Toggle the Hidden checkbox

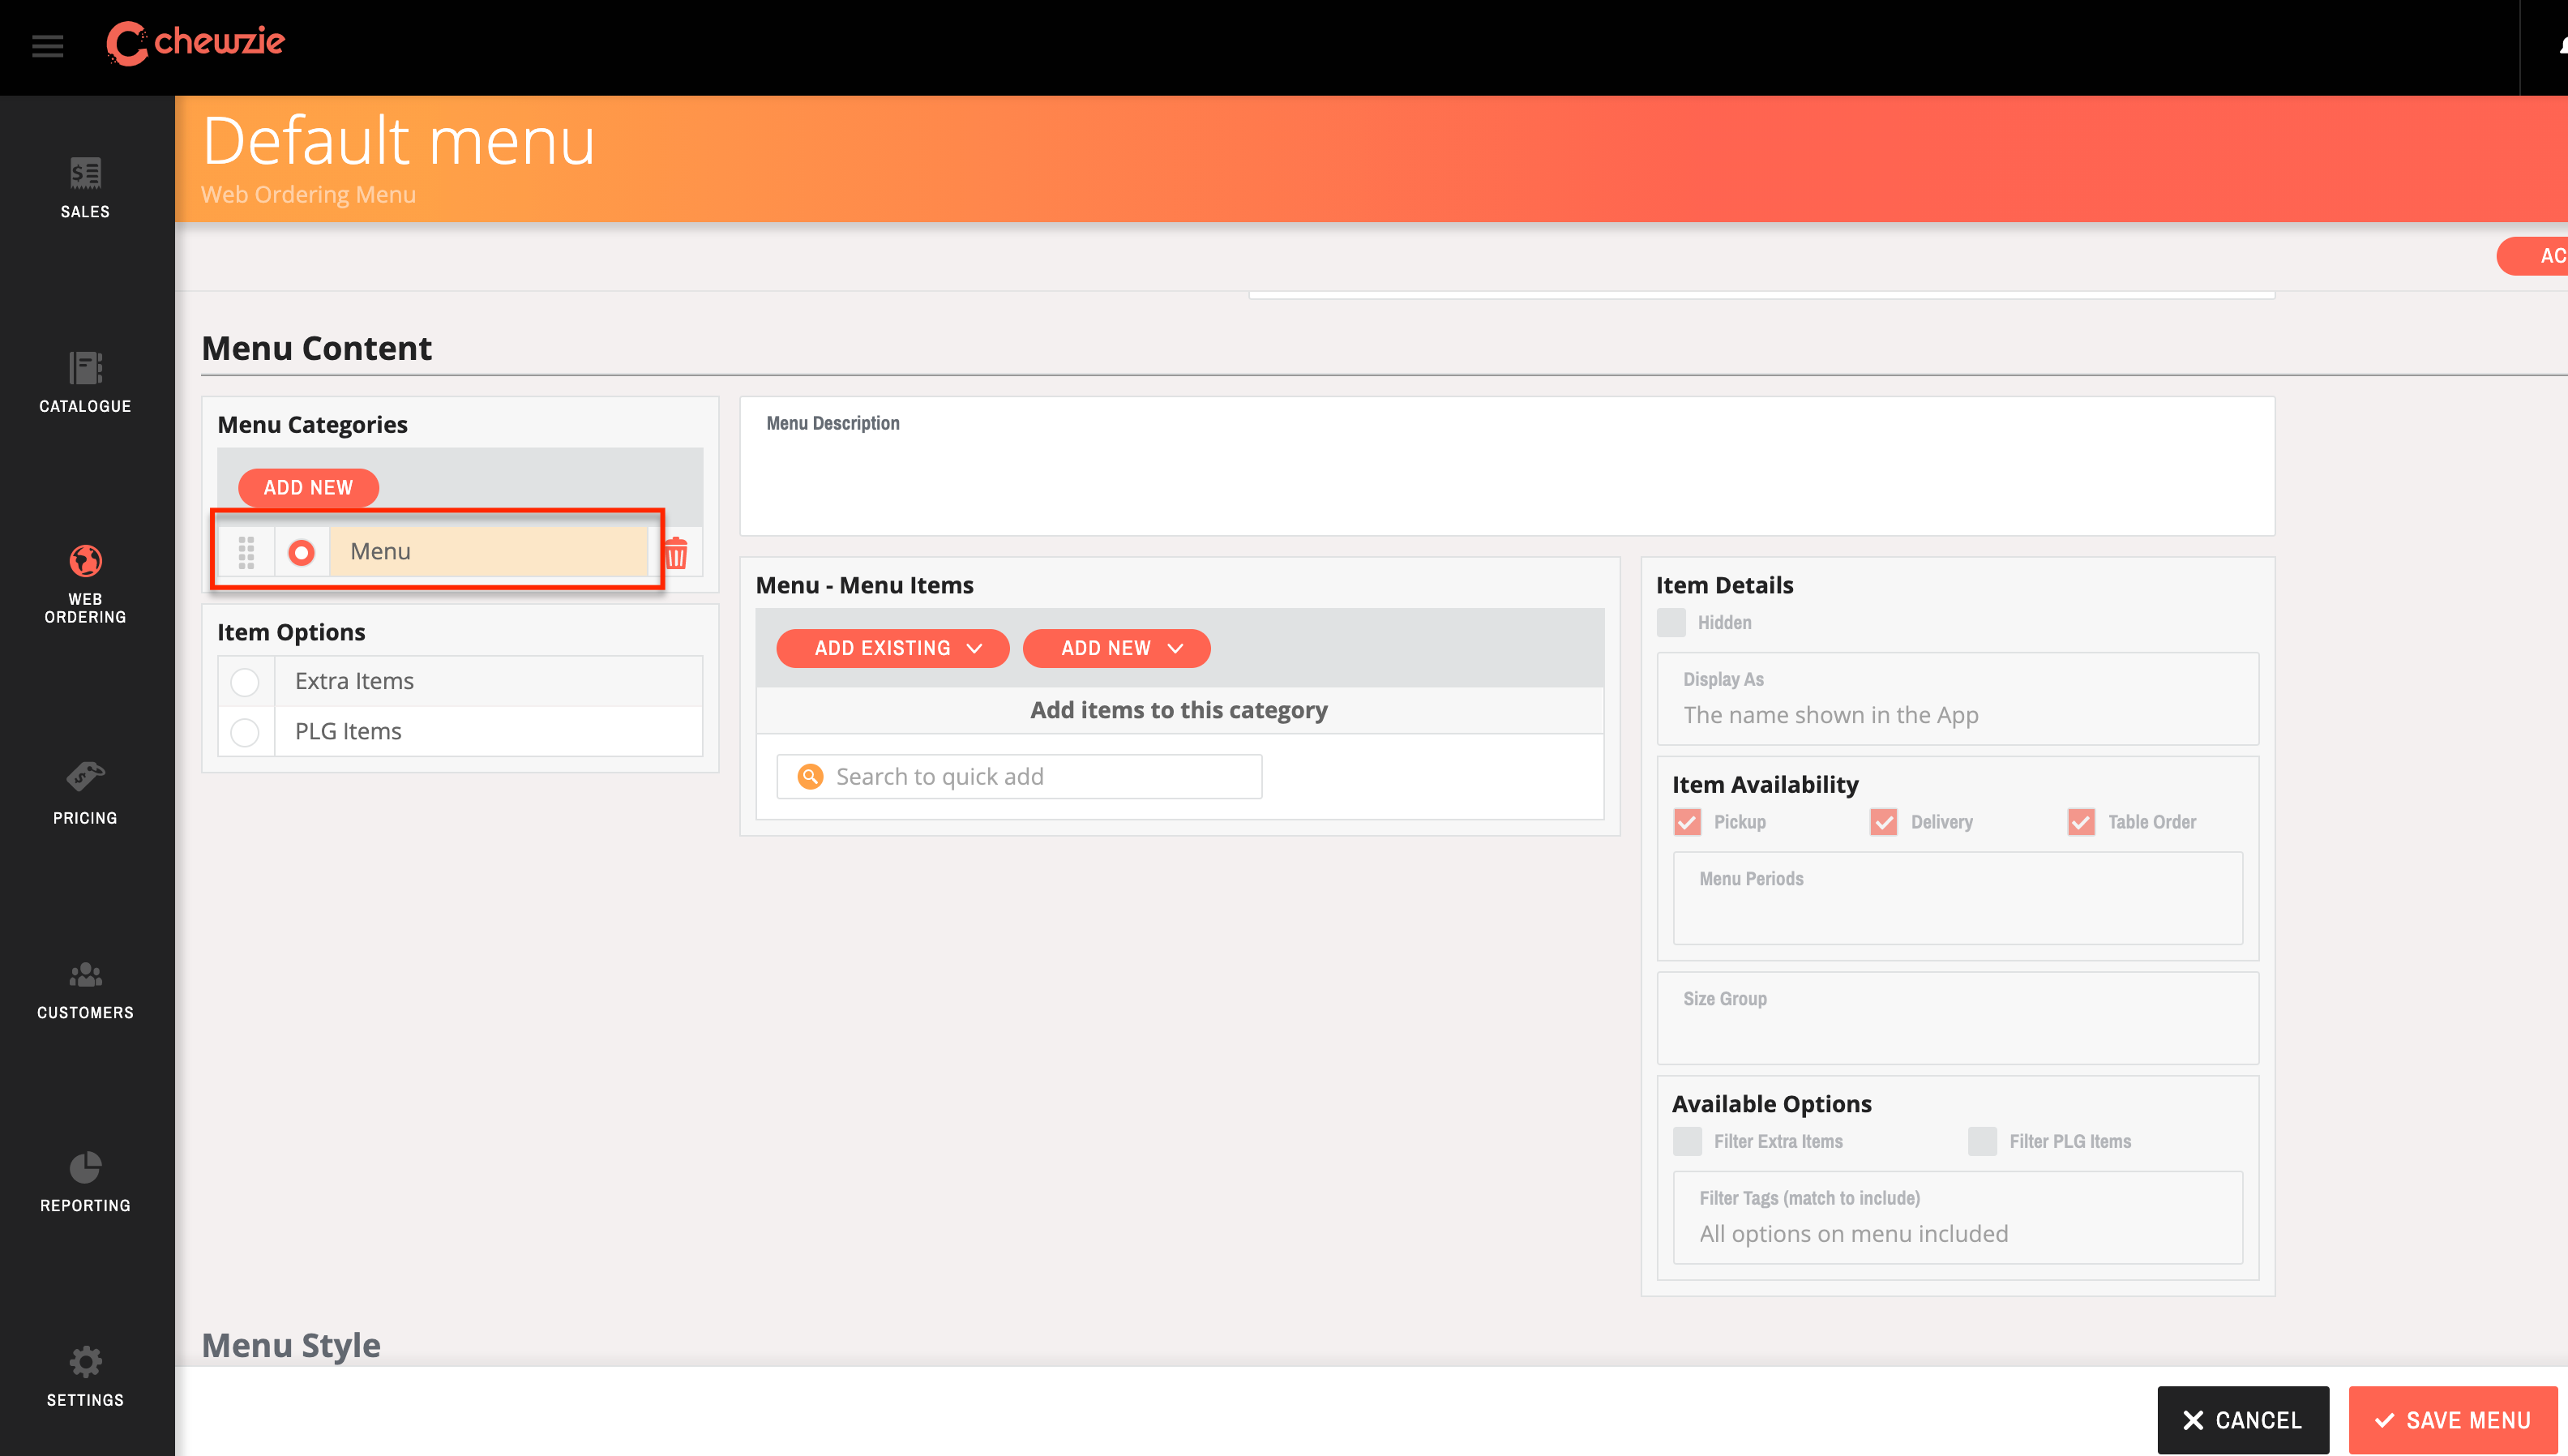click(1671, 622)
